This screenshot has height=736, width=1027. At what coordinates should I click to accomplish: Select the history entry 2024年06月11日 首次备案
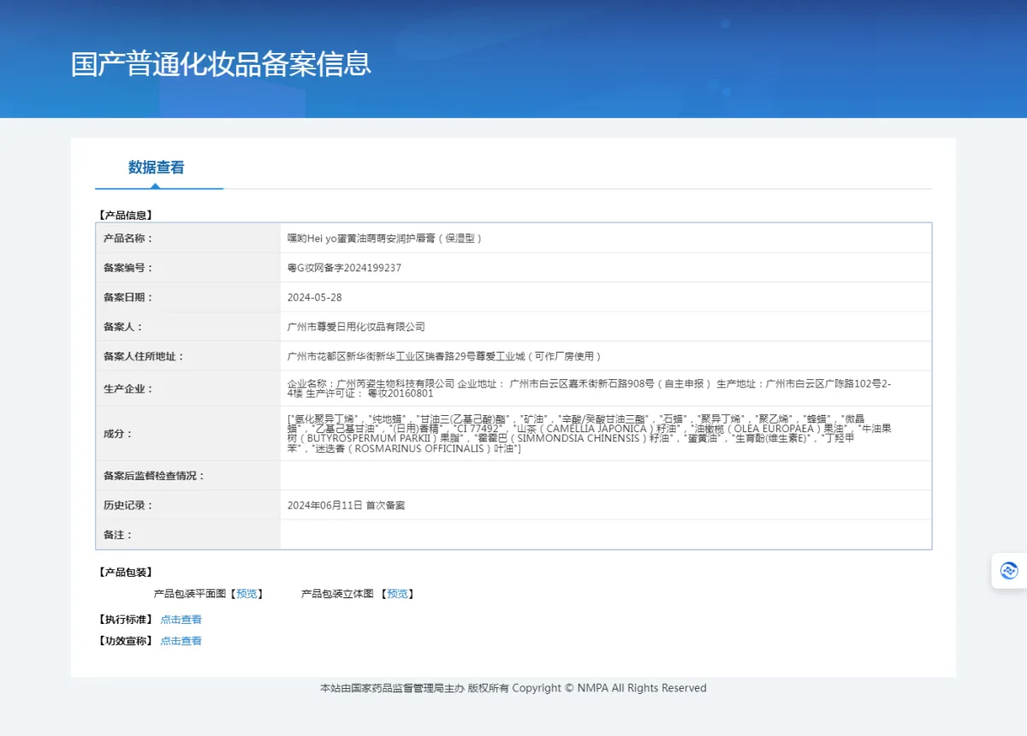coord(346,505)
